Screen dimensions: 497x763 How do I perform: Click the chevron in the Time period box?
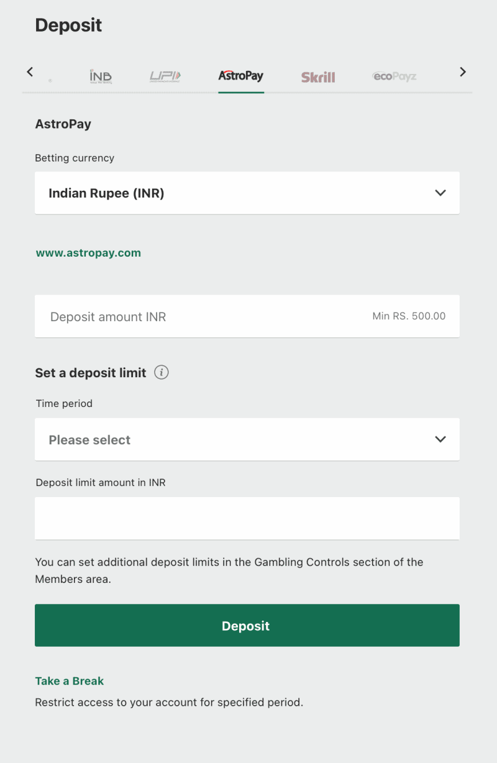click(440, 439)
